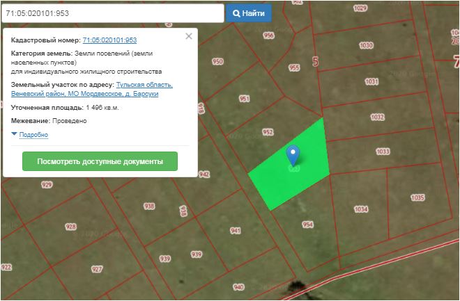Expand the Подробно details section
The width and height of the screenshot is (460, 301).
33,134
